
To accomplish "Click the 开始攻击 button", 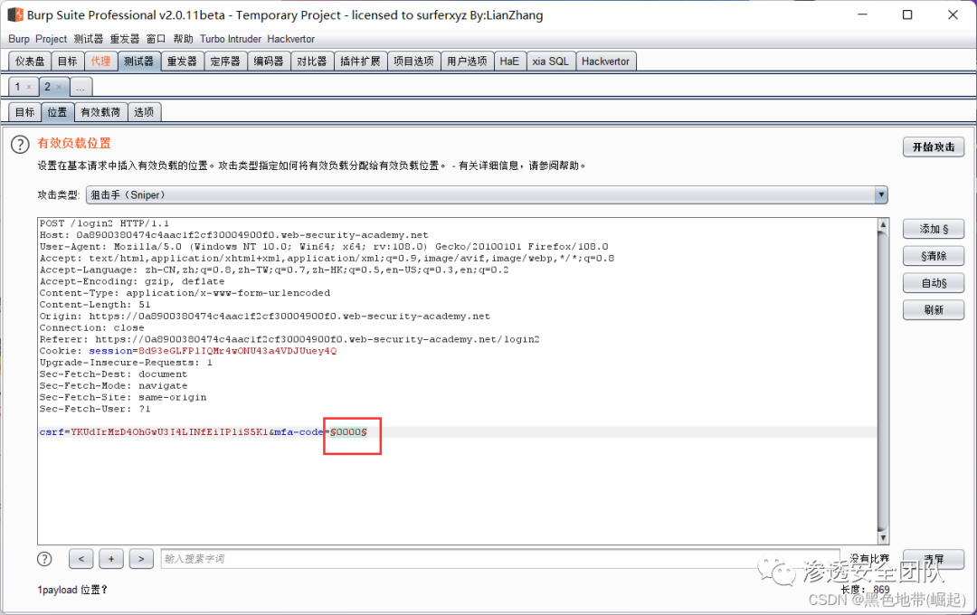I will coord(934,147).
